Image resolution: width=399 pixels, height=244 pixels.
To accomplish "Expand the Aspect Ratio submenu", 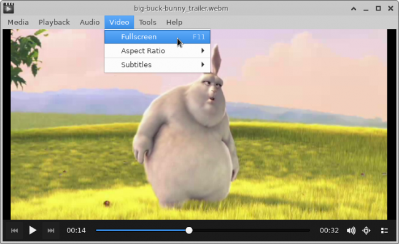I will 157,50.
